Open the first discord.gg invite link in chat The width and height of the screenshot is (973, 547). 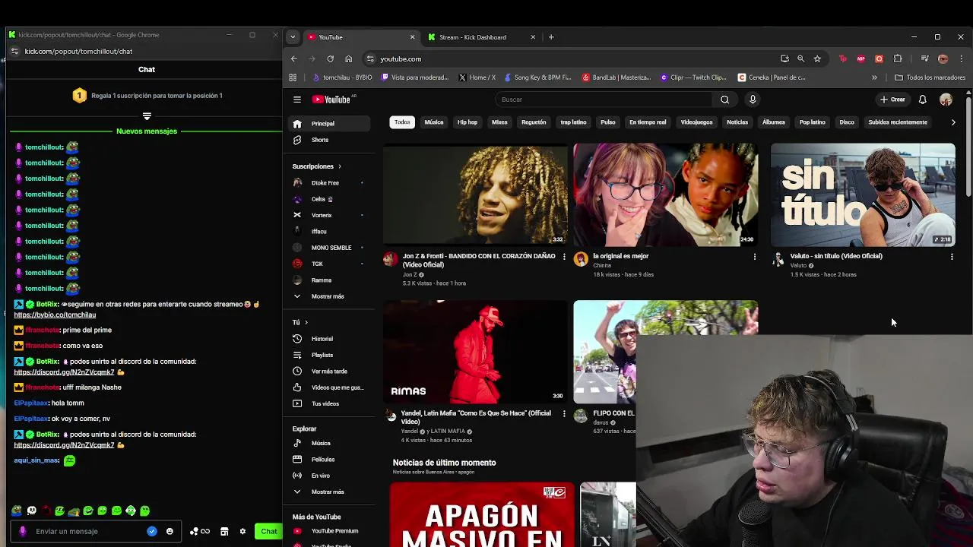64,372
